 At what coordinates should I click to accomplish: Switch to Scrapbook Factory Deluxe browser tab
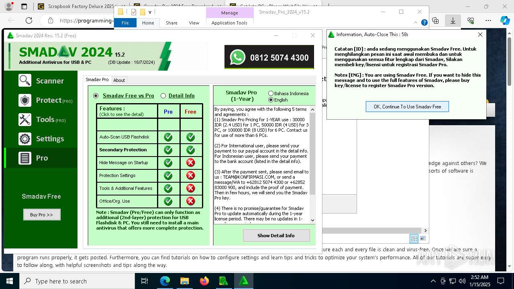[x=80, y=6]
